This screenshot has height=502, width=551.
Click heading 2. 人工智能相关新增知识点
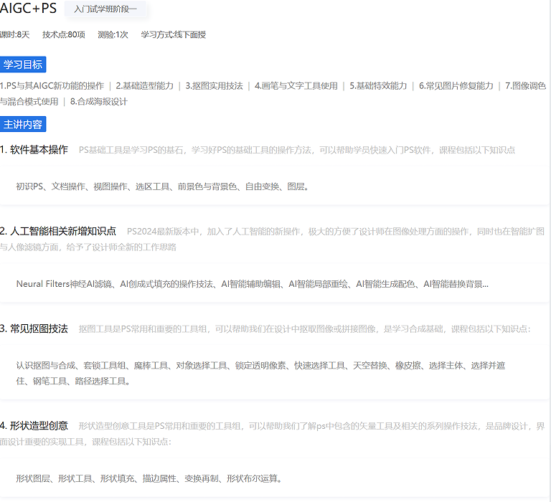tap(58, 231)
